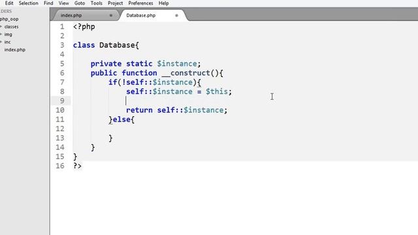Click closing brace on line 14
Viewport: 418px width, 235px height.
[93, 148]
